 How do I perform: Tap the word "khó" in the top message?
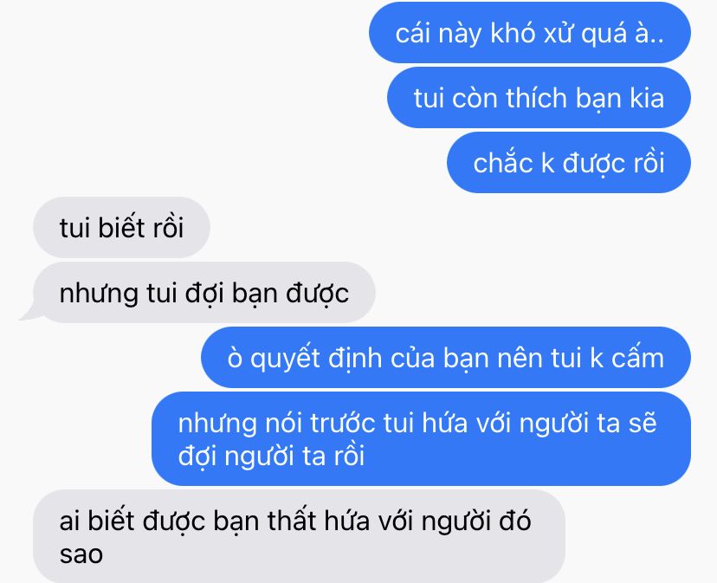click(512, 33)
